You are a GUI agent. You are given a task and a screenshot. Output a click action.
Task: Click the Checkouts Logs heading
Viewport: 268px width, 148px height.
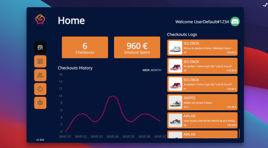click(x=182, y=34)
